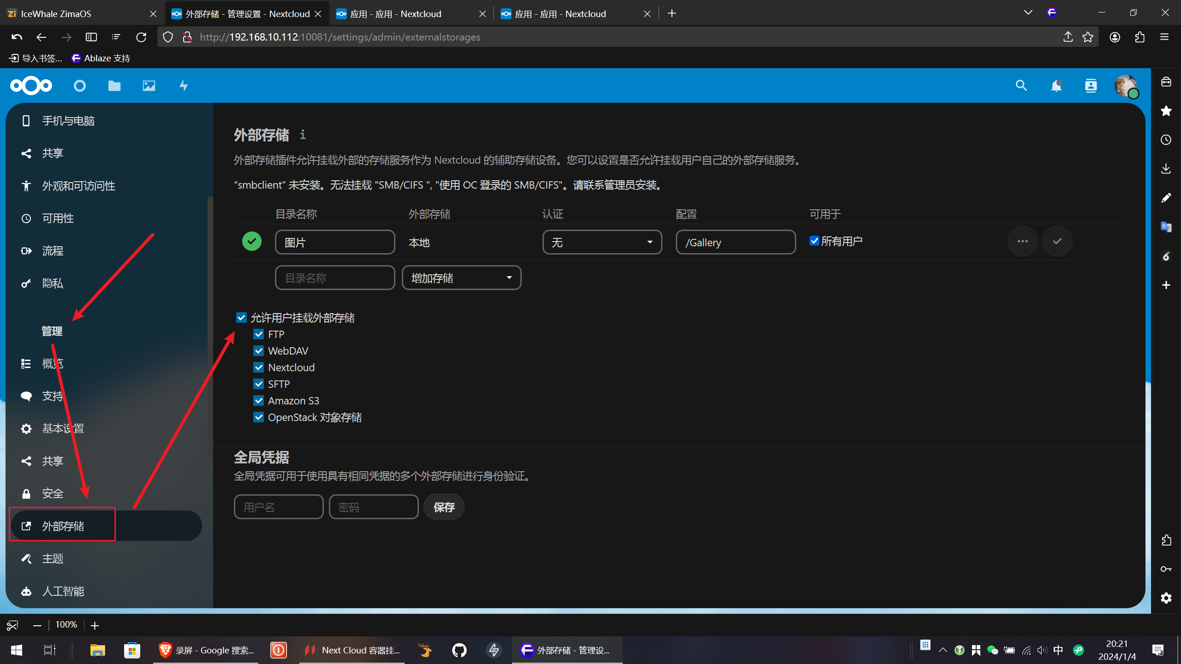The width and height of the screenshot is (1181, 664).
Task: Click the /Gallery configuration field
Action: (x=736, y=242)
